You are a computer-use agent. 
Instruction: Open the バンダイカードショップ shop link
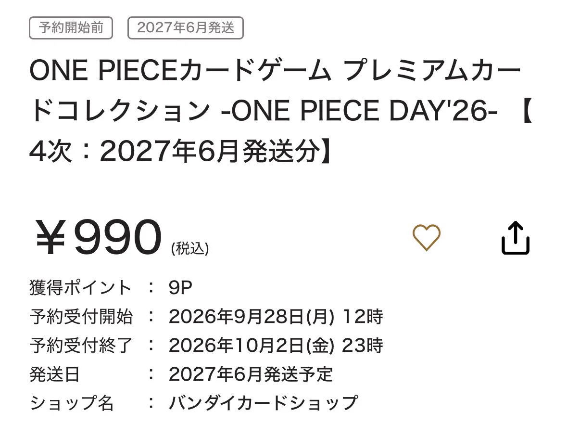[263, 403]
